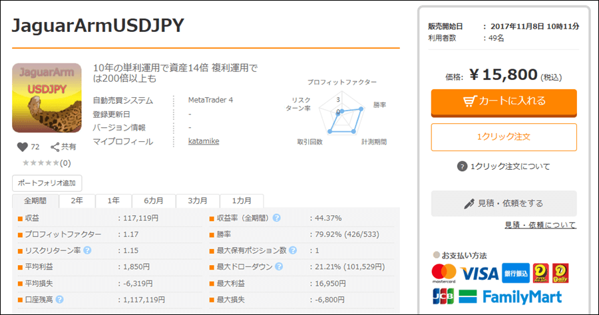The height and width of the screenshot is (315, 599).
Task: Click the favorites count 72
Action: click(x=35, y=147)
